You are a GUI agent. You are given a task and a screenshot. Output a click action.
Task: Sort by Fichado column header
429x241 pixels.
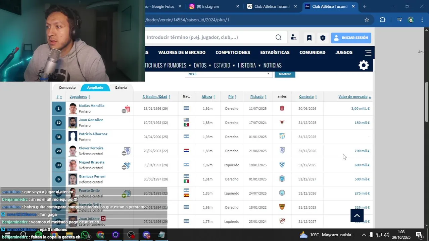(x=258, y=97)
